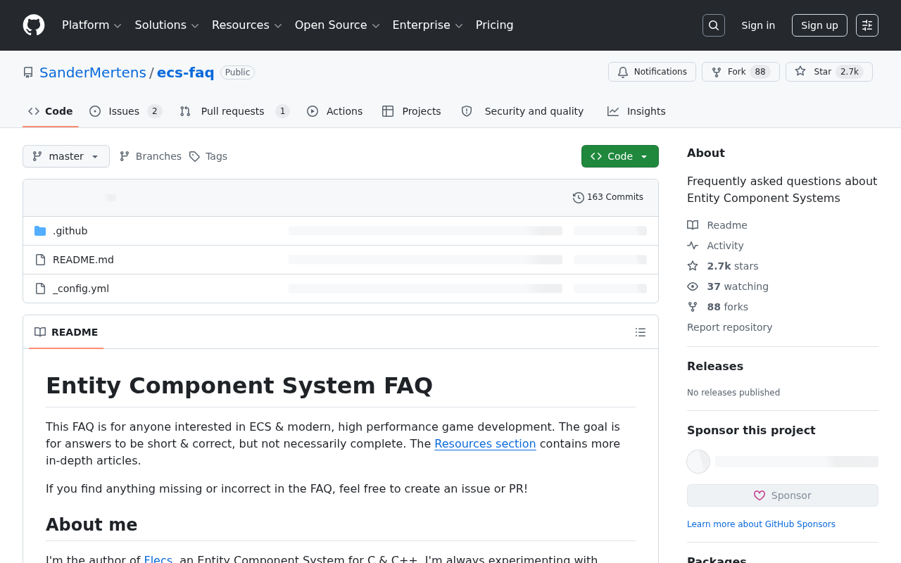Open the README.md file name
901x563 pixels.
(83, 260)
